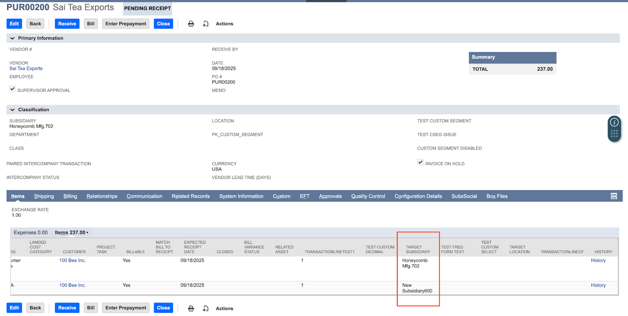Image resolution: width=628 pixels, height=316 pixels.
Task: Click the bottom new-note page icon
Action: (206, 309)
